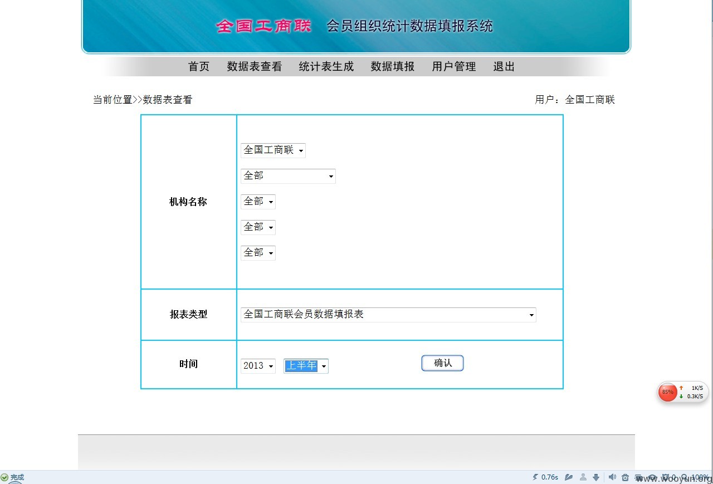This screenshot has height=484, width=713.
Task: Click the 机构名称 row label
Action: point(188,202)
